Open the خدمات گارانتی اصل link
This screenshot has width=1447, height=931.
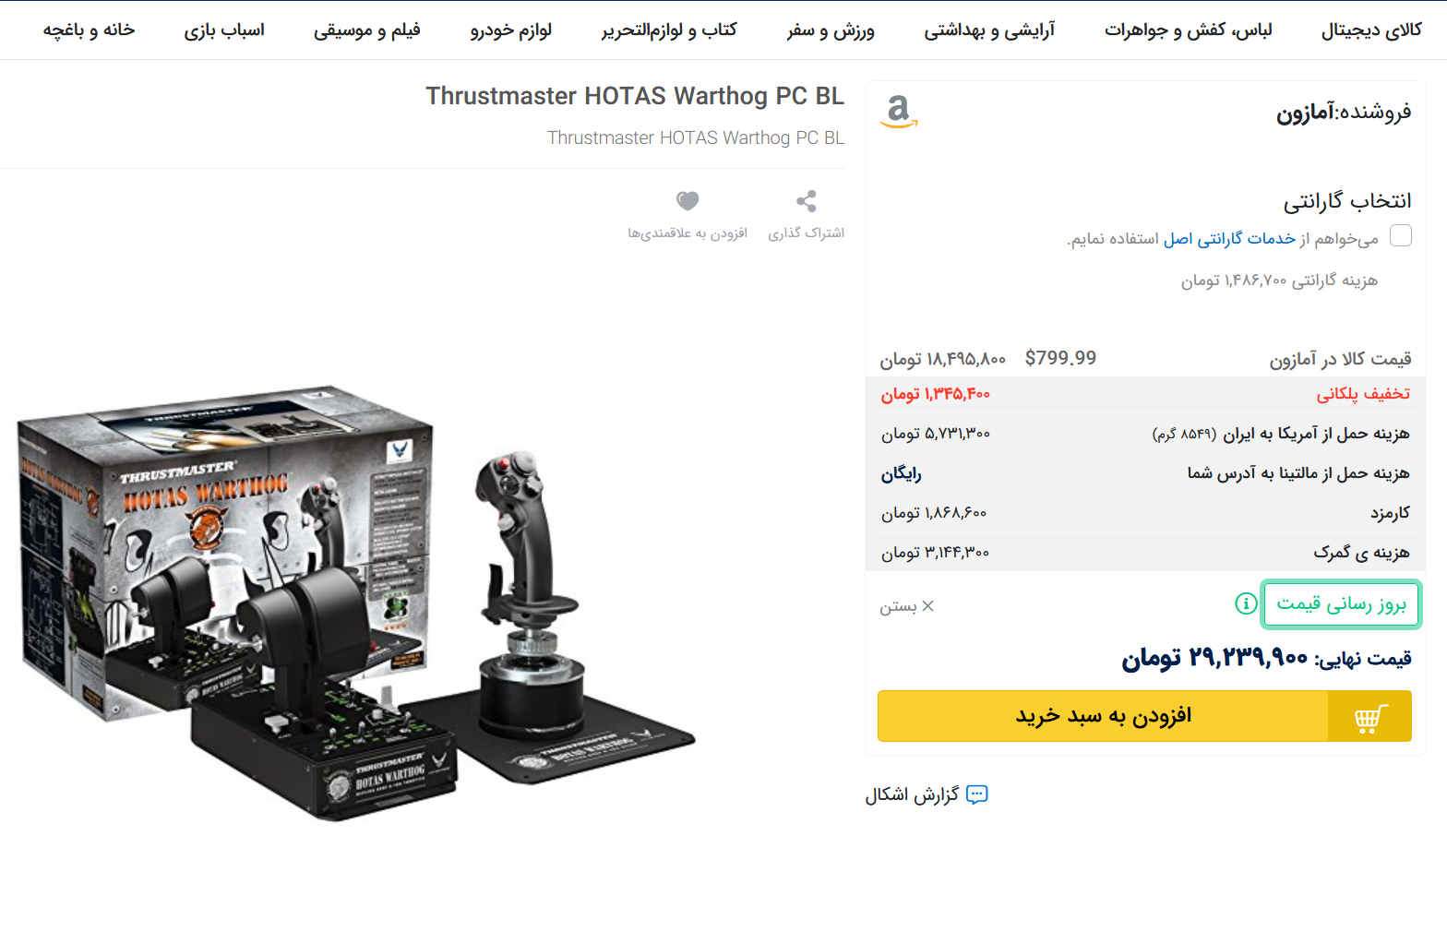coord(1229,239)
